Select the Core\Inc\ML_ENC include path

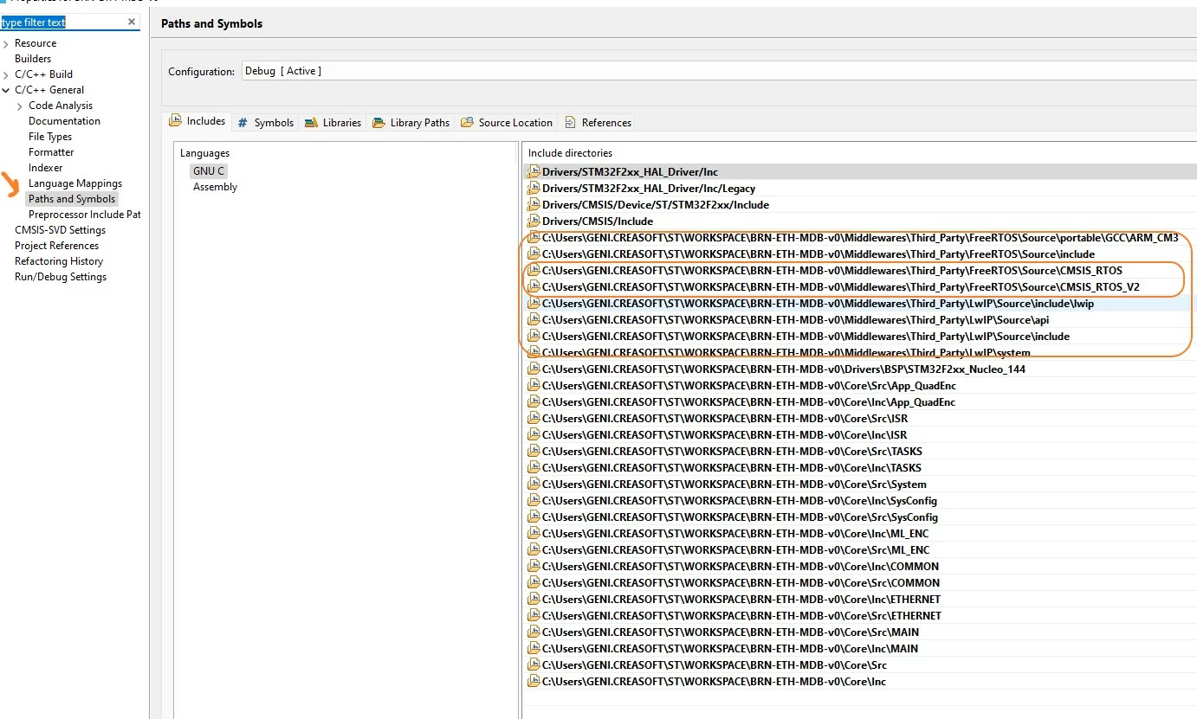[735, 534]
